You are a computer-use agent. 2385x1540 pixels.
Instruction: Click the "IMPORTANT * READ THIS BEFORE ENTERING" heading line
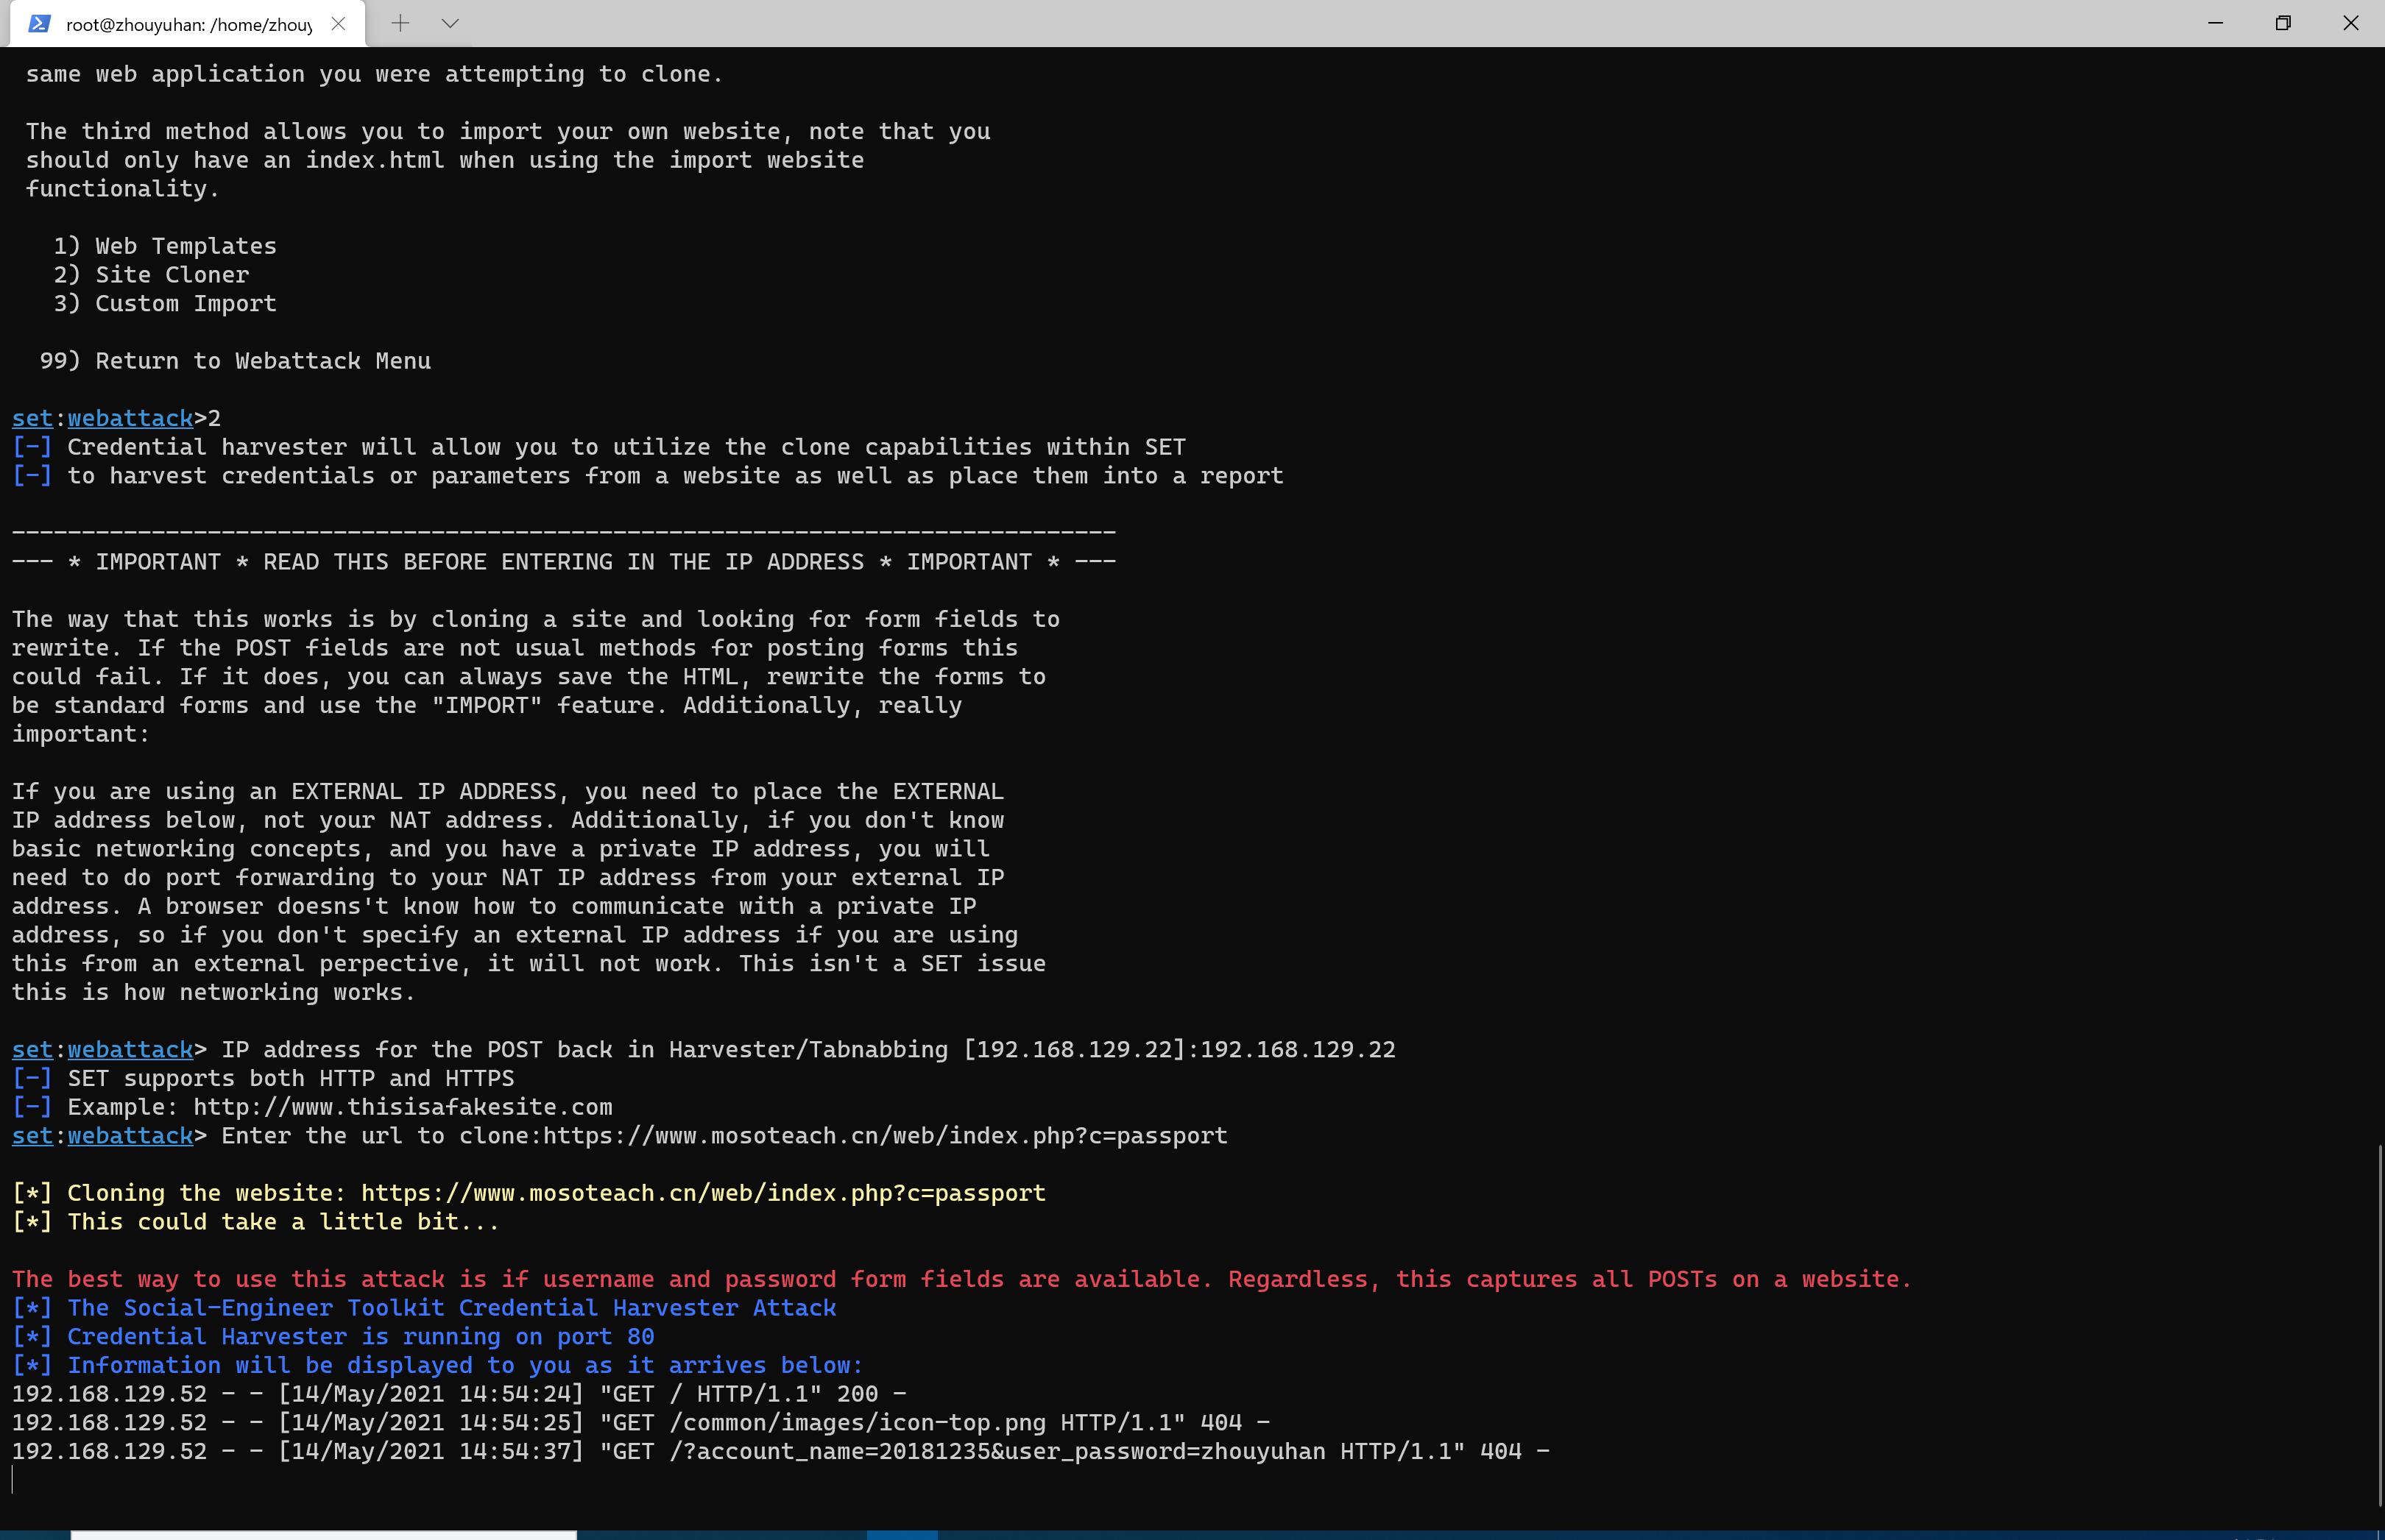563,562
